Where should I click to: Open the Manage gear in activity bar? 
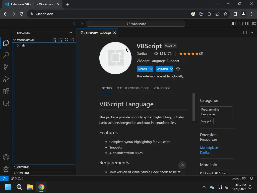point(6,169)
